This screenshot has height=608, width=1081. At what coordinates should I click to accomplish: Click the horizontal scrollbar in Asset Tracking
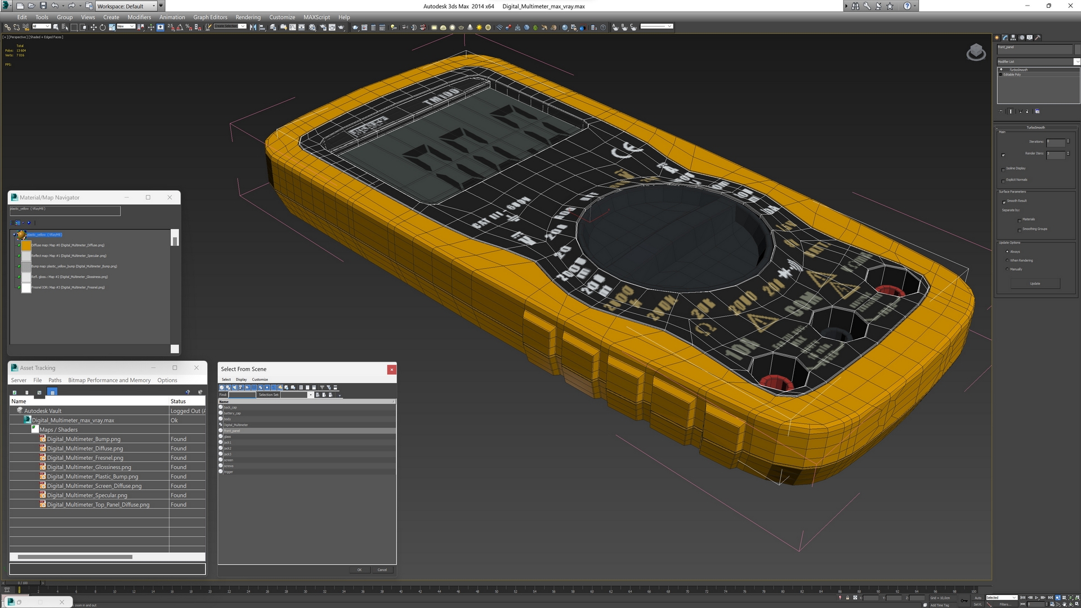pos(75,557)
